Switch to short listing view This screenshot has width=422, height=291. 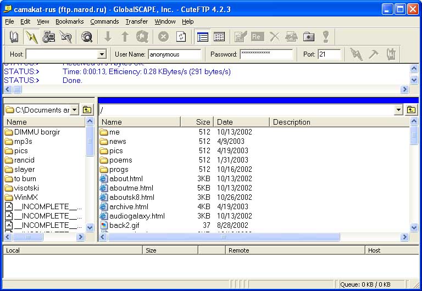pyautogui.click(x=219, y=37)
